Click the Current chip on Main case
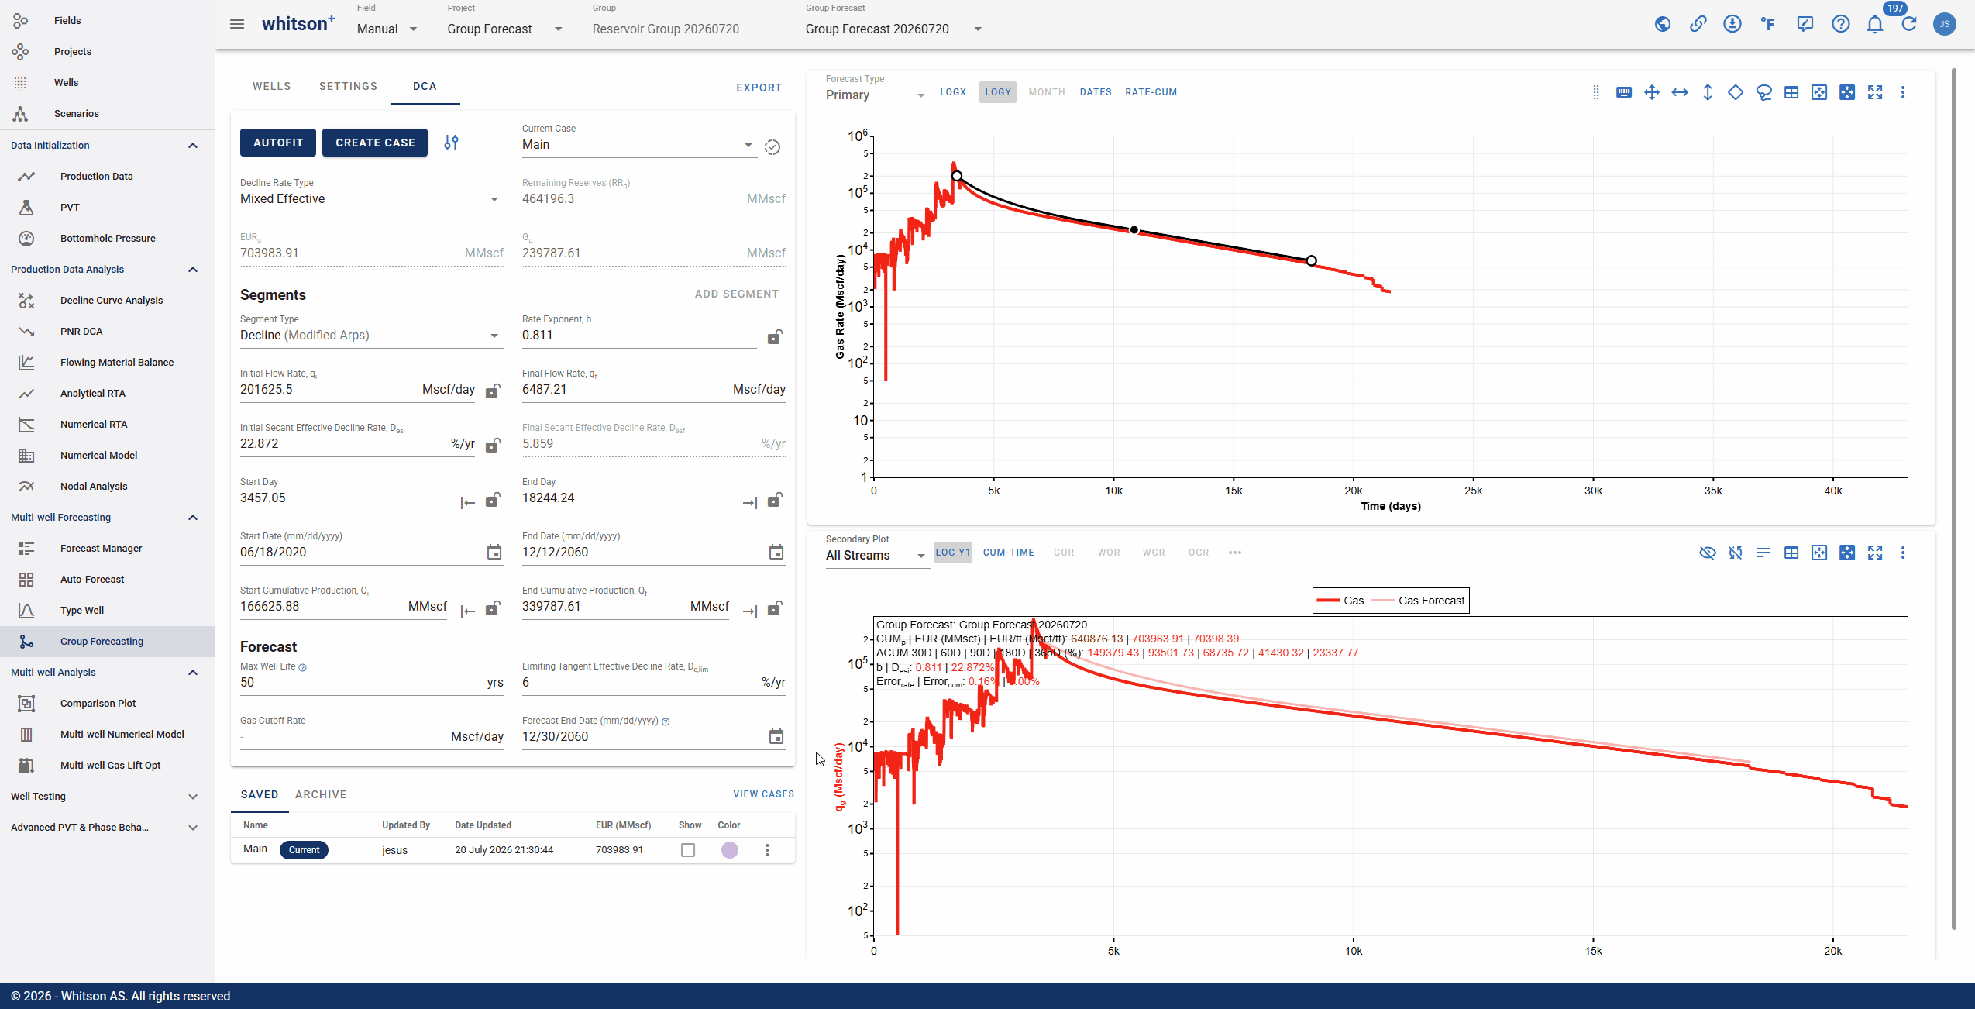The image size is (1975, 1009). coord(304,850)
